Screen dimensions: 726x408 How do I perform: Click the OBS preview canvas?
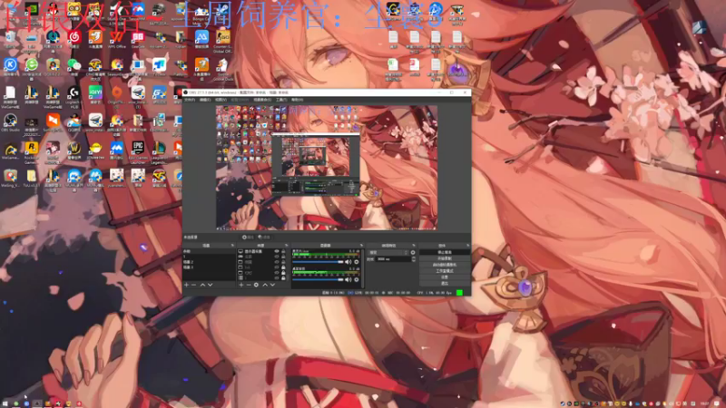pos(327,168)
